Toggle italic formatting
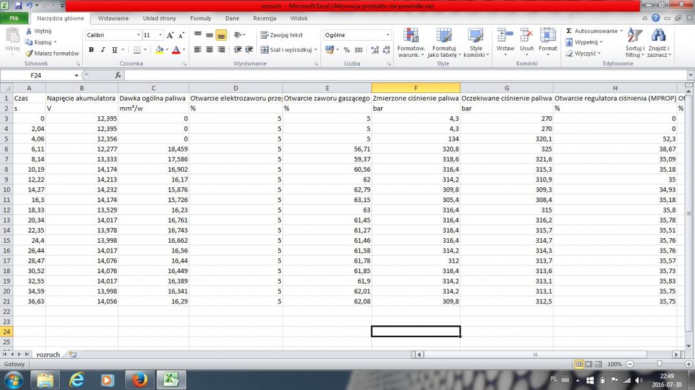 tap(103, 50)
